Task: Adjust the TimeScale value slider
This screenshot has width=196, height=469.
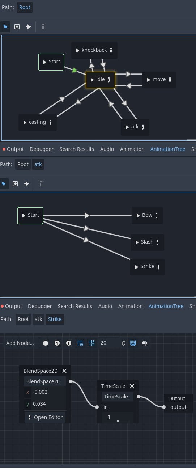Action: pyautogui.click(x=118, y=417)
